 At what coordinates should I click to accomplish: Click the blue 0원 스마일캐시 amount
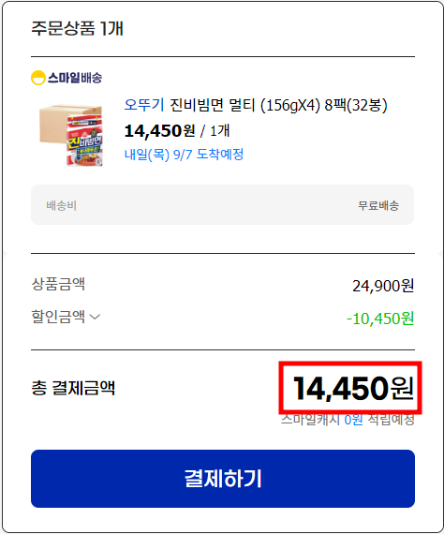click(353, 420)
